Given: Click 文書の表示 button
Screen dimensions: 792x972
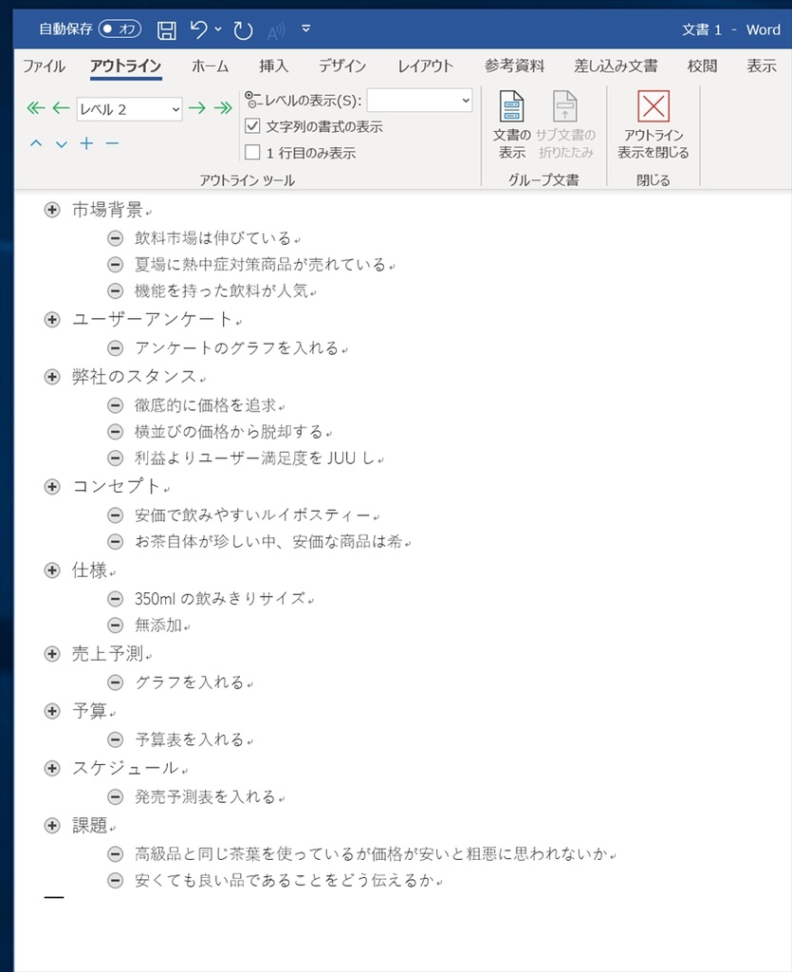Looking at the screenshot, I should point(512,124).
